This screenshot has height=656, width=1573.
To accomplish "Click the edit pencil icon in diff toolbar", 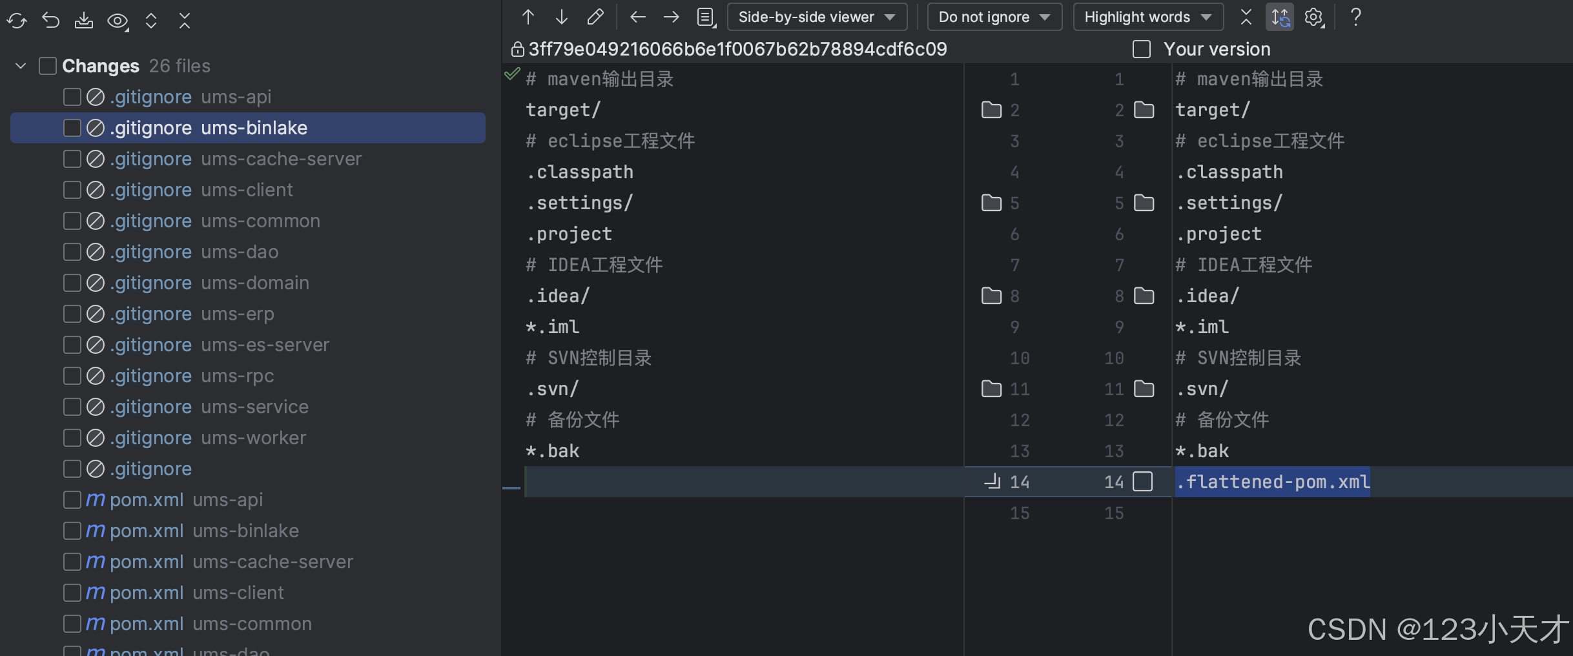I will (x=595, y=17).
